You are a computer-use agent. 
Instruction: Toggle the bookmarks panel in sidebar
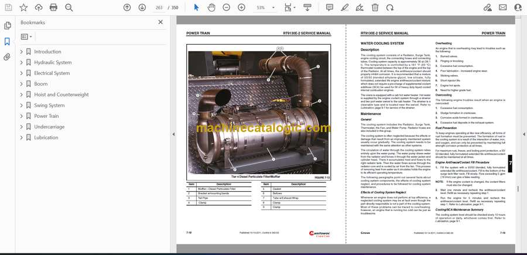7,42
